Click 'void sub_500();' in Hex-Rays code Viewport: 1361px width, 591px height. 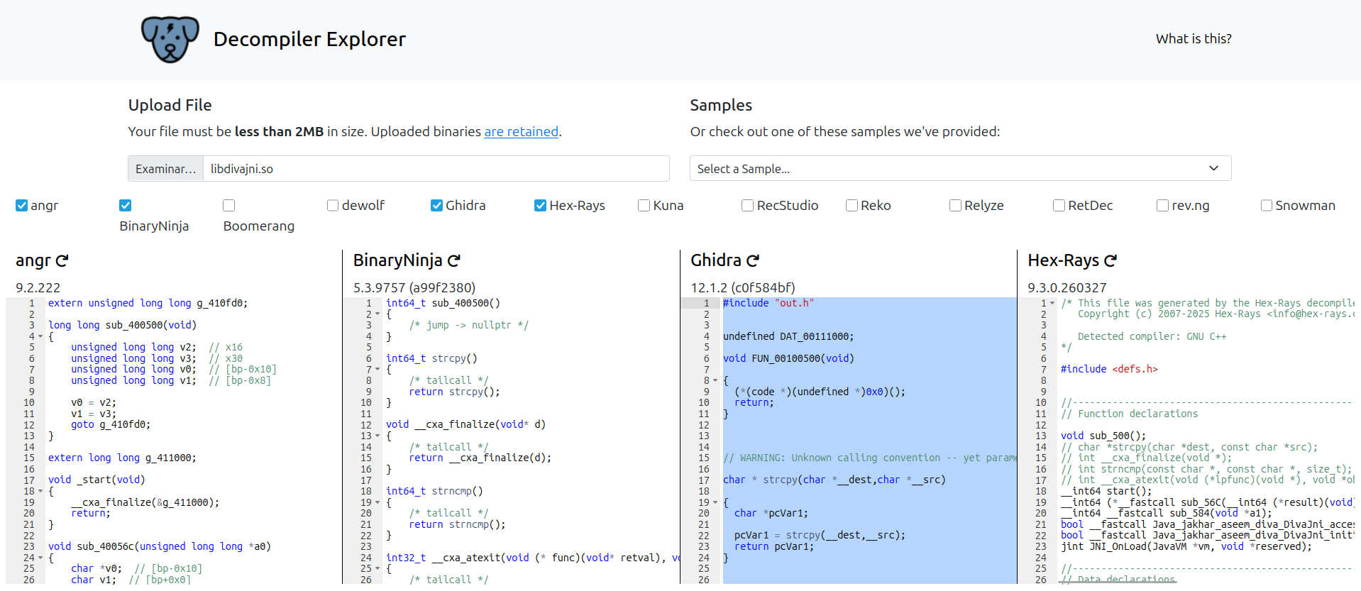1103,436
